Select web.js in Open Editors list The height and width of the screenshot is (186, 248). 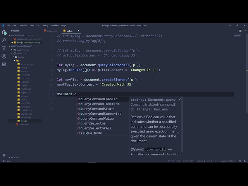coord(25,43)
